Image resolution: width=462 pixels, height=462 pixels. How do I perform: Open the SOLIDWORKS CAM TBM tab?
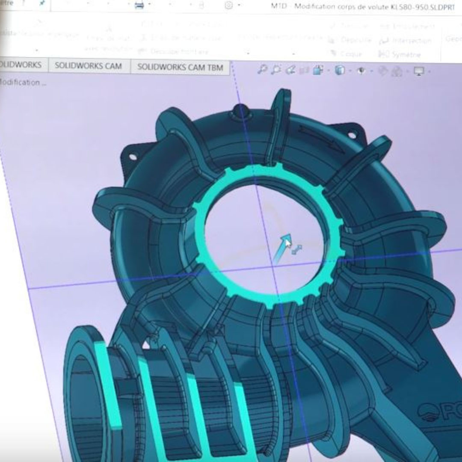tap(180, 67)
